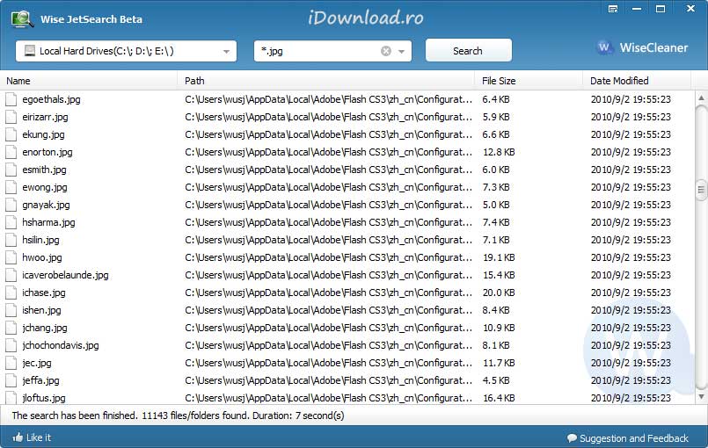Click the 15.4 KB size of icaverobelaunde.jpg
The height and width of the screenshot is (448, 708).
click(499, 275)
